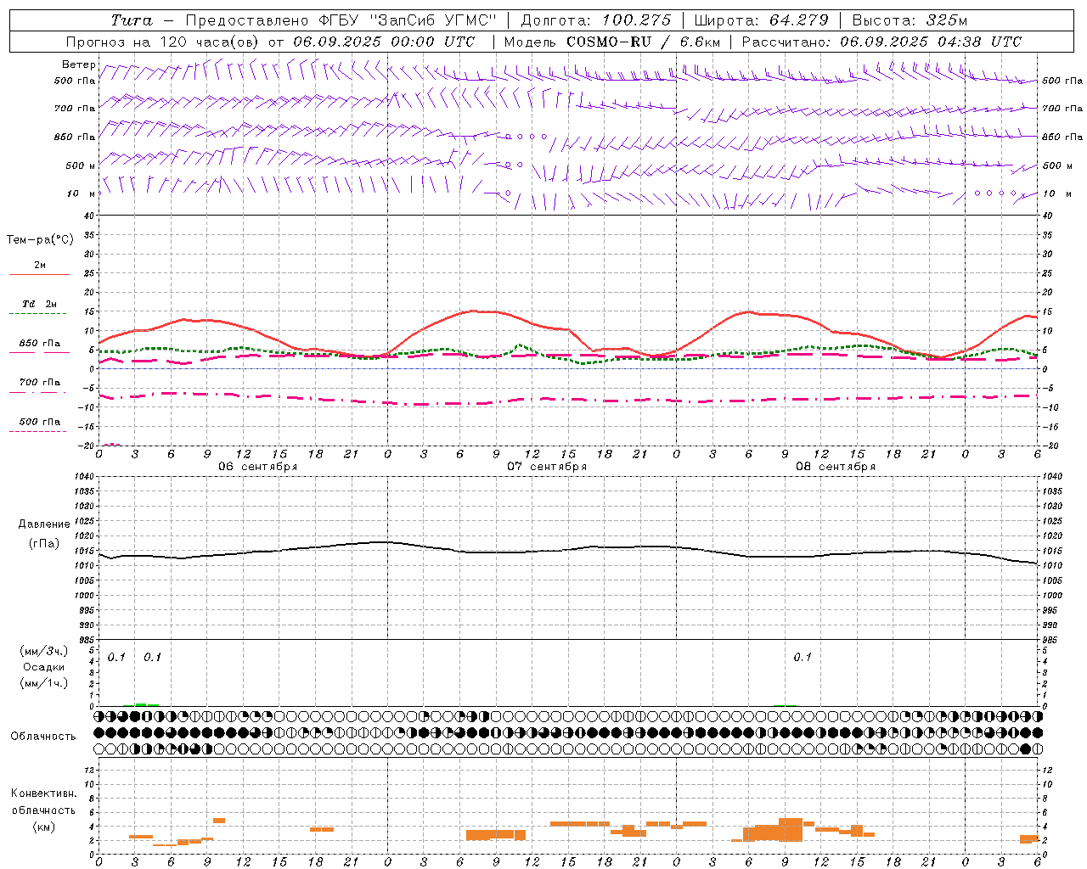Click the Облачность row label
This screenshot has height=869, width=1087.
click(x=43, y=736)
